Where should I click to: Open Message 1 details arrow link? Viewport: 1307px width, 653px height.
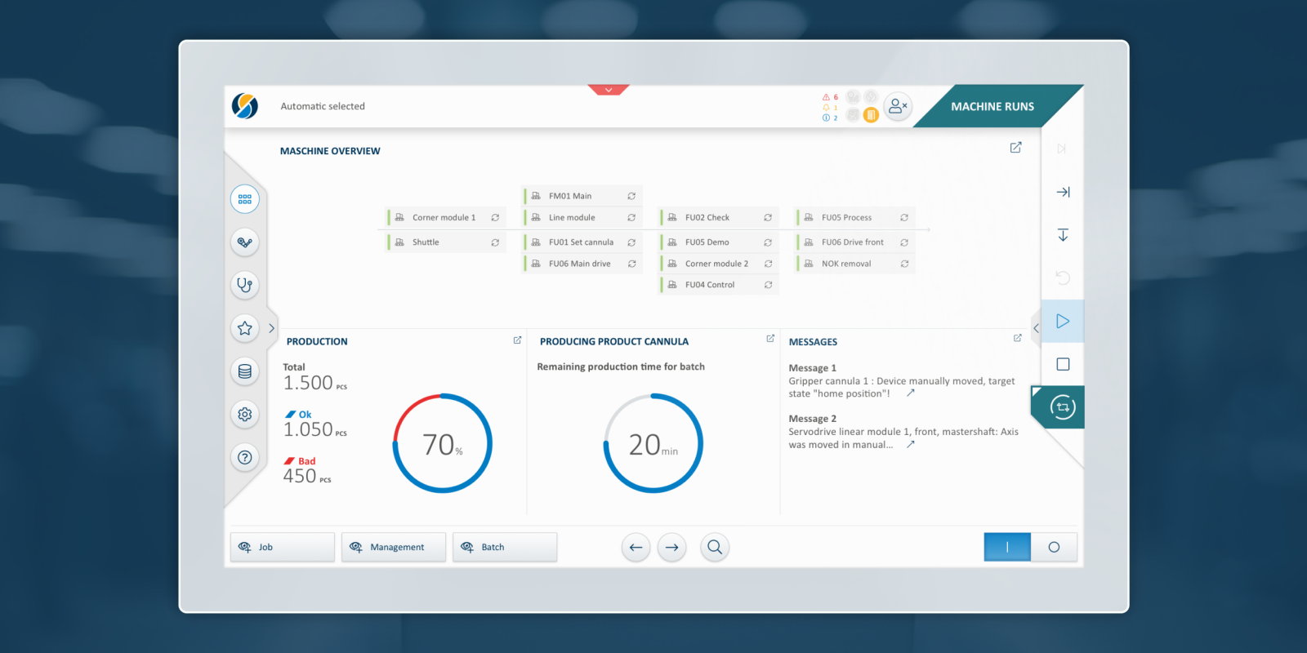point(911,393)
